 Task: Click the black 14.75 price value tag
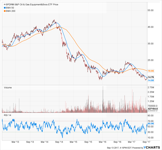click(x=151, y=77)
